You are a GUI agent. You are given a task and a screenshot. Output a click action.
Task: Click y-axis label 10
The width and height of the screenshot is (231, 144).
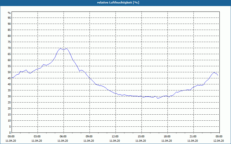[x=9, y=121]
